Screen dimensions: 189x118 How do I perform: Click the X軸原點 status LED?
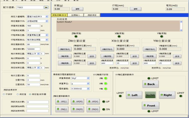pyautogui.click(x=119, y=37)
